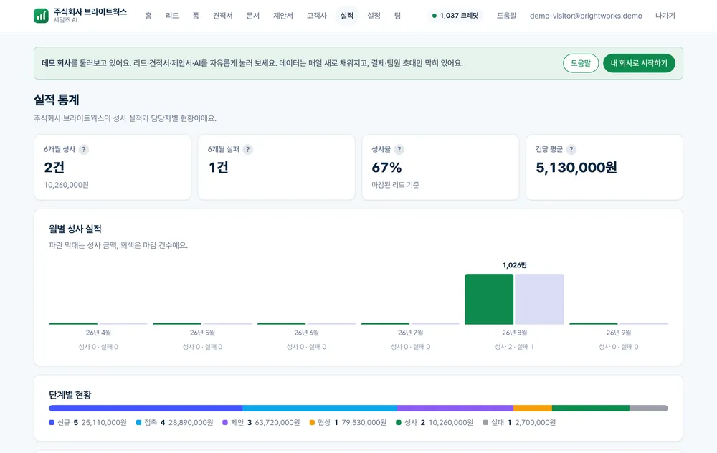The image size is (717, 453).
Task: Click the 접촉 legend amount 28,890,000원
Action: (191, 423)
